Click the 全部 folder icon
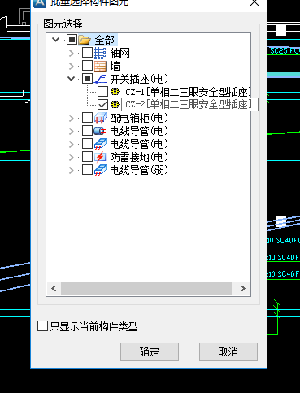This screenshot has height=393, width=300. click(85, 40)
